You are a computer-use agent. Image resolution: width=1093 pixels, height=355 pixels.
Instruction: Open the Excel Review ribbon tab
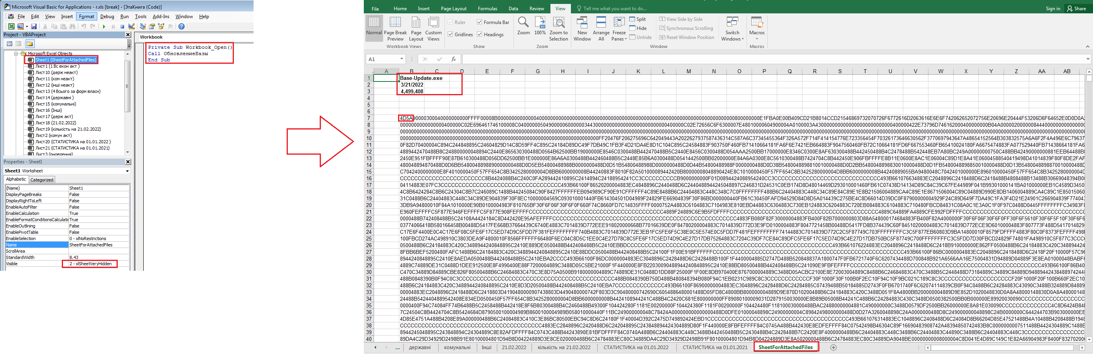(536, 9)
